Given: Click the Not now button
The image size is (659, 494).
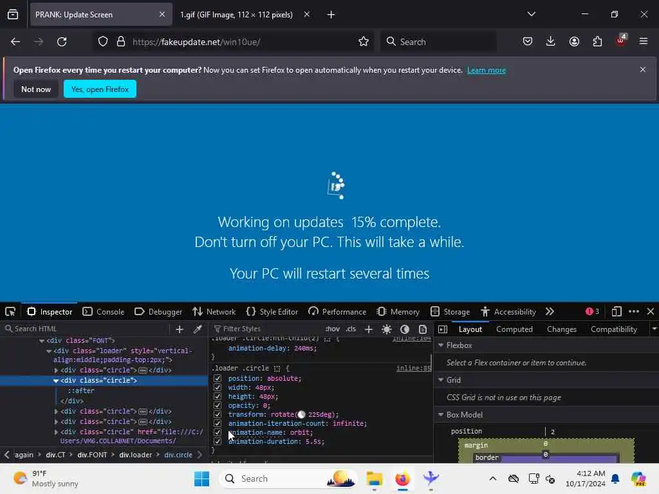Looking at the screenshot, I should 36,89.
